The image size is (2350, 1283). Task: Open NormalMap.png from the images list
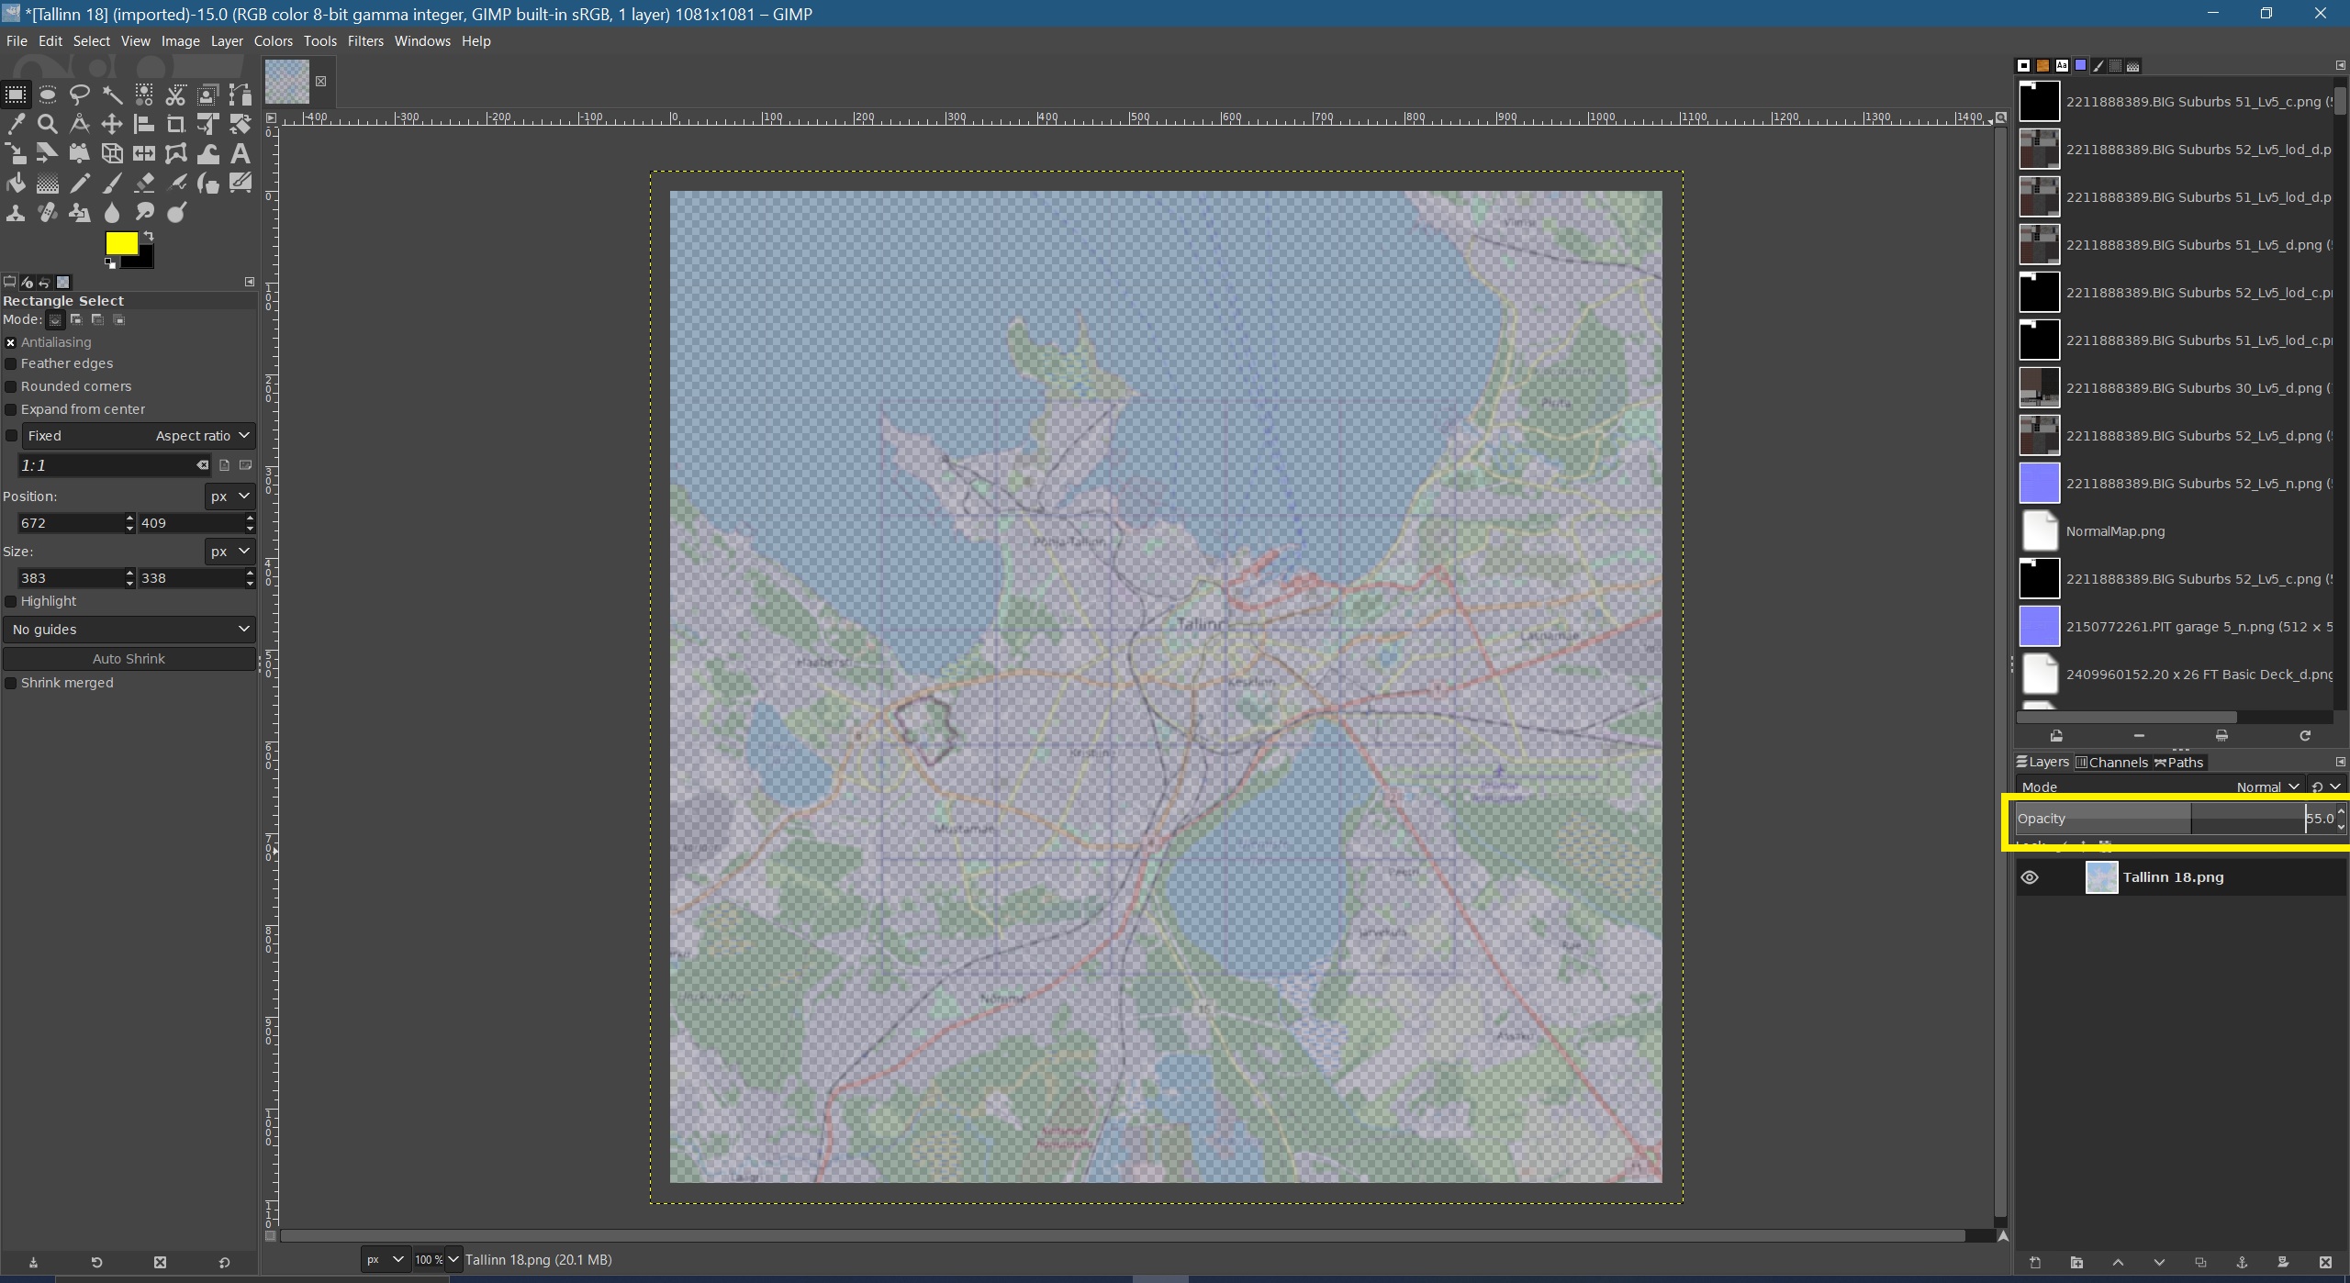[2114, 531]
